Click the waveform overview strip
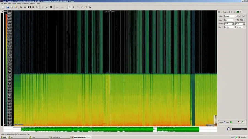 (110, 129)
